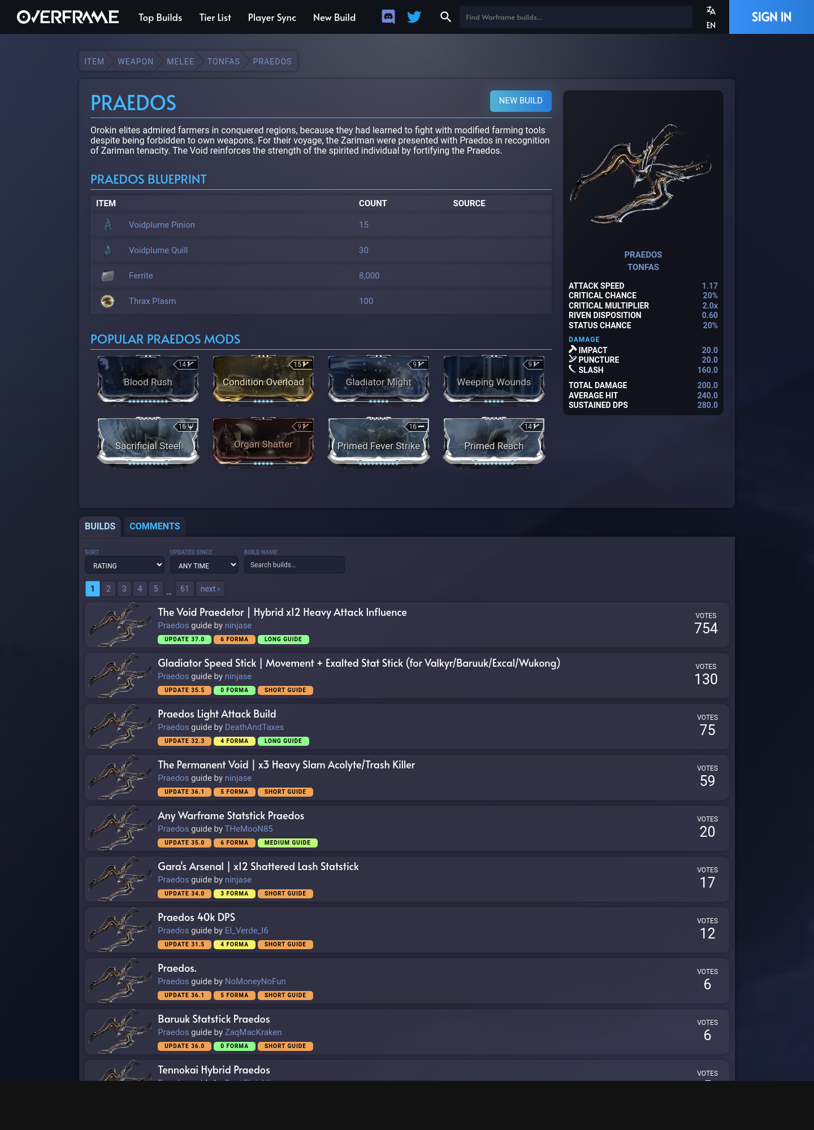Open Praedos Light Attack Build title
Image resolution: width=814 pixels, height=1130 pixels.
pyautogui.click(x=217, y=714)
